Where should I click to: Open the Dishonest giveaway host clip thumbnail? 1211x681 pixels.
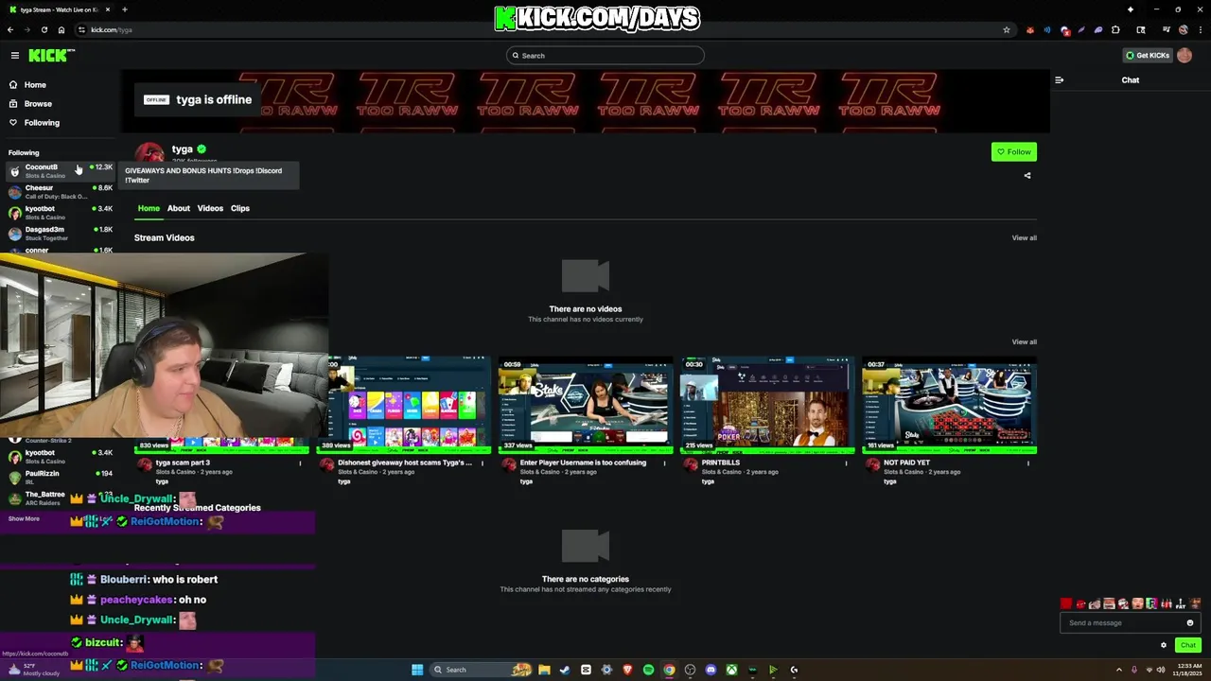pos(404,405)
